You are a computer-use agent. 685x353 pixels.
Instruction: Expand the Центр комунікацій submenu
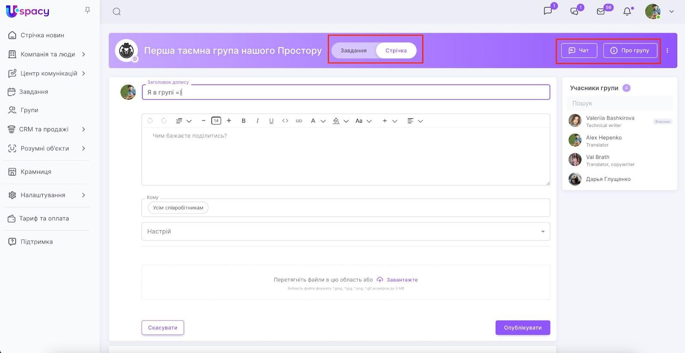pyautogui.click(x=83, y=74)
